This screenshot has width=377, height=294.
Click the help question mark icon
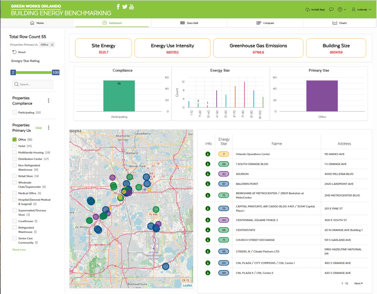point(340,9)
